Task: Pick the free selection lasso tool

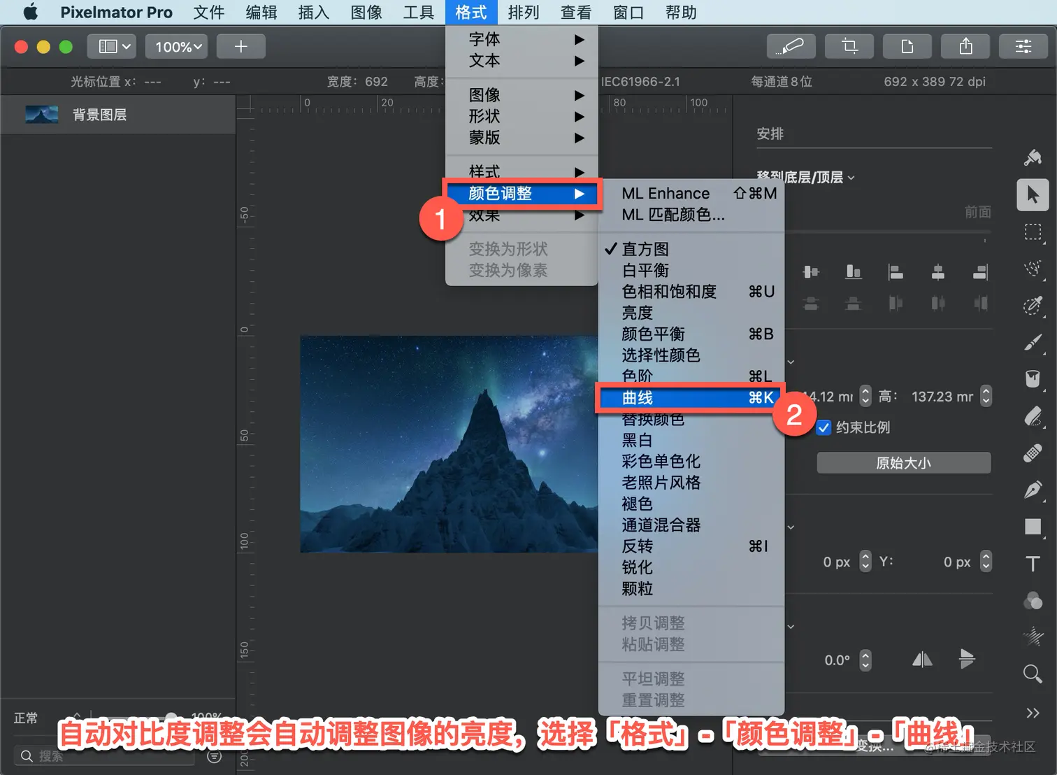Action: pyautogui.click(x=1033, y=269)
